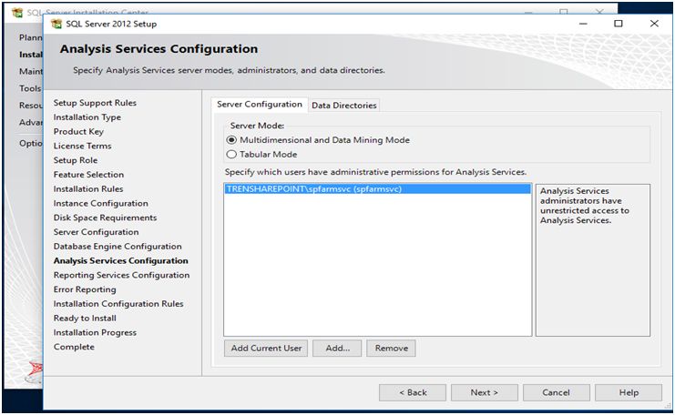Close the SQL Server 2012 Setup window
Viewport: 675px width, 415px height.
click(x=653, y=24)
